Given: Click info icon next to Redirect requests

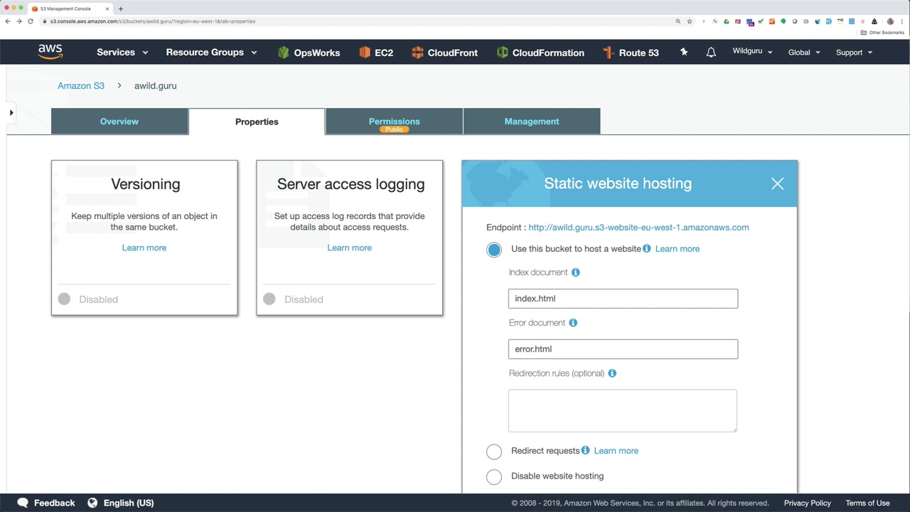Looking at the screenshot, I should point(585,450).
